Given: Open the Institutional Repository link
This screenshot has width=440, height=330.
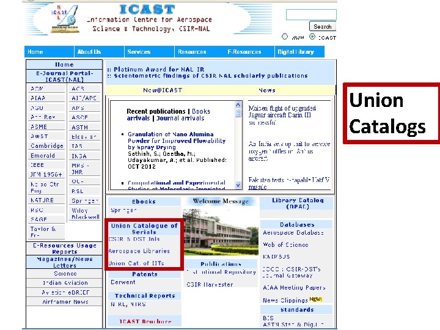Looking at the screenshot, I should (x=221, y=272).
